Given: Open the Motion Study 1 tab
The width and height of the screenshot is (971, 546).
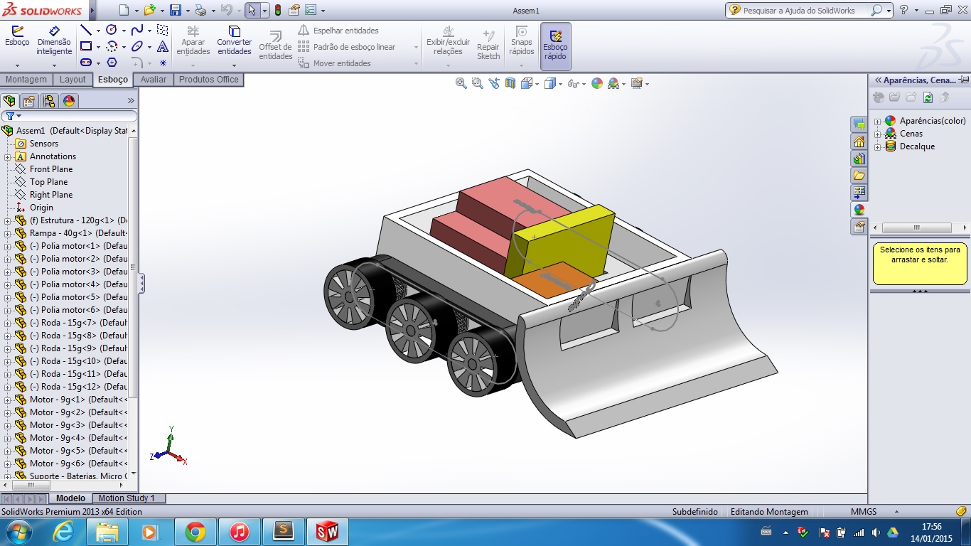Looking at the screenshot, I should point(127,498).
